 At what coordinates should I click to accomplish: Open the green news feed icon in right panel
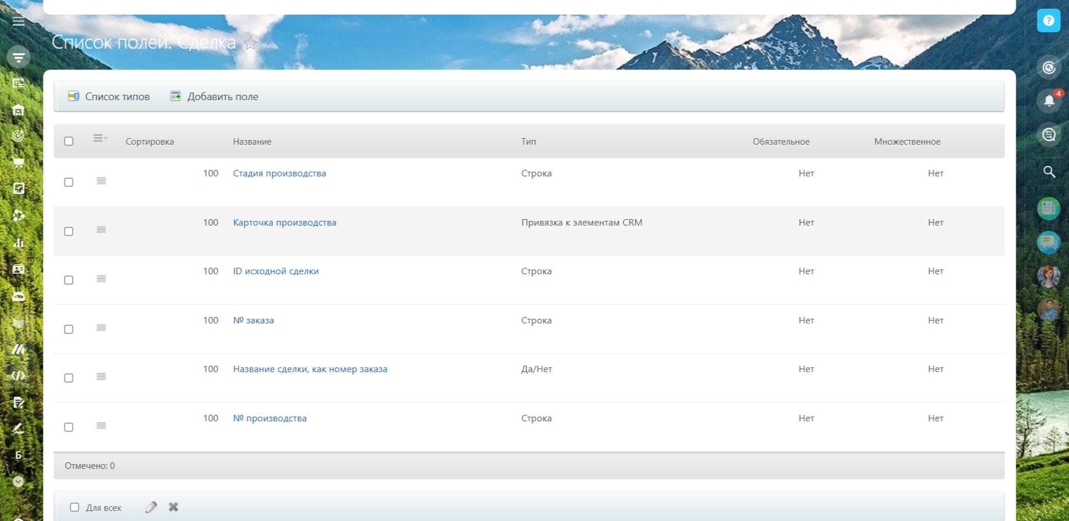pyautogui.click(x=1048, y=208)
